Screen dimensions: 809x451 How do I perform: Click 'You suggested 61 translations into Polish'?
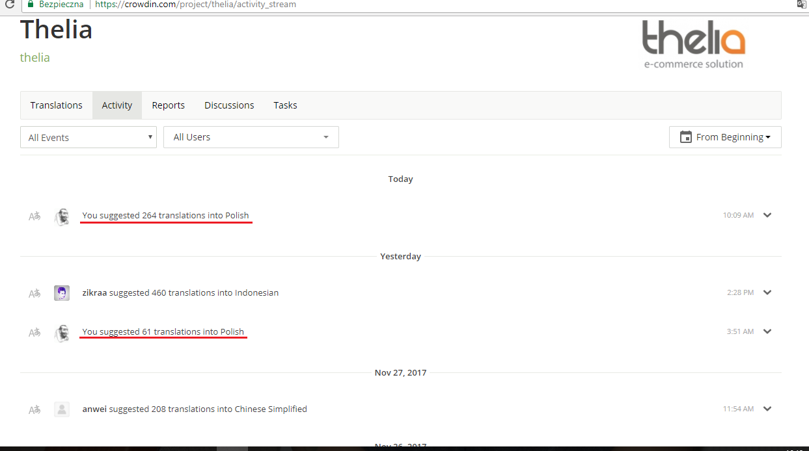coord(163,331)
